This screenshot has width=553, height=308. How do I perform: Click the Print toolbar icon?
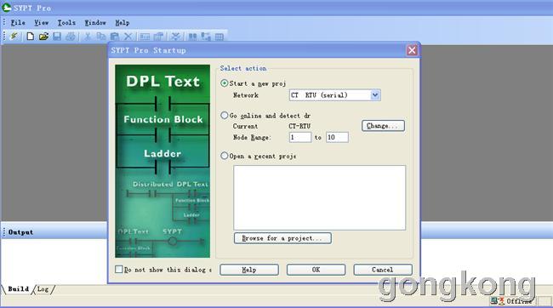71,36
